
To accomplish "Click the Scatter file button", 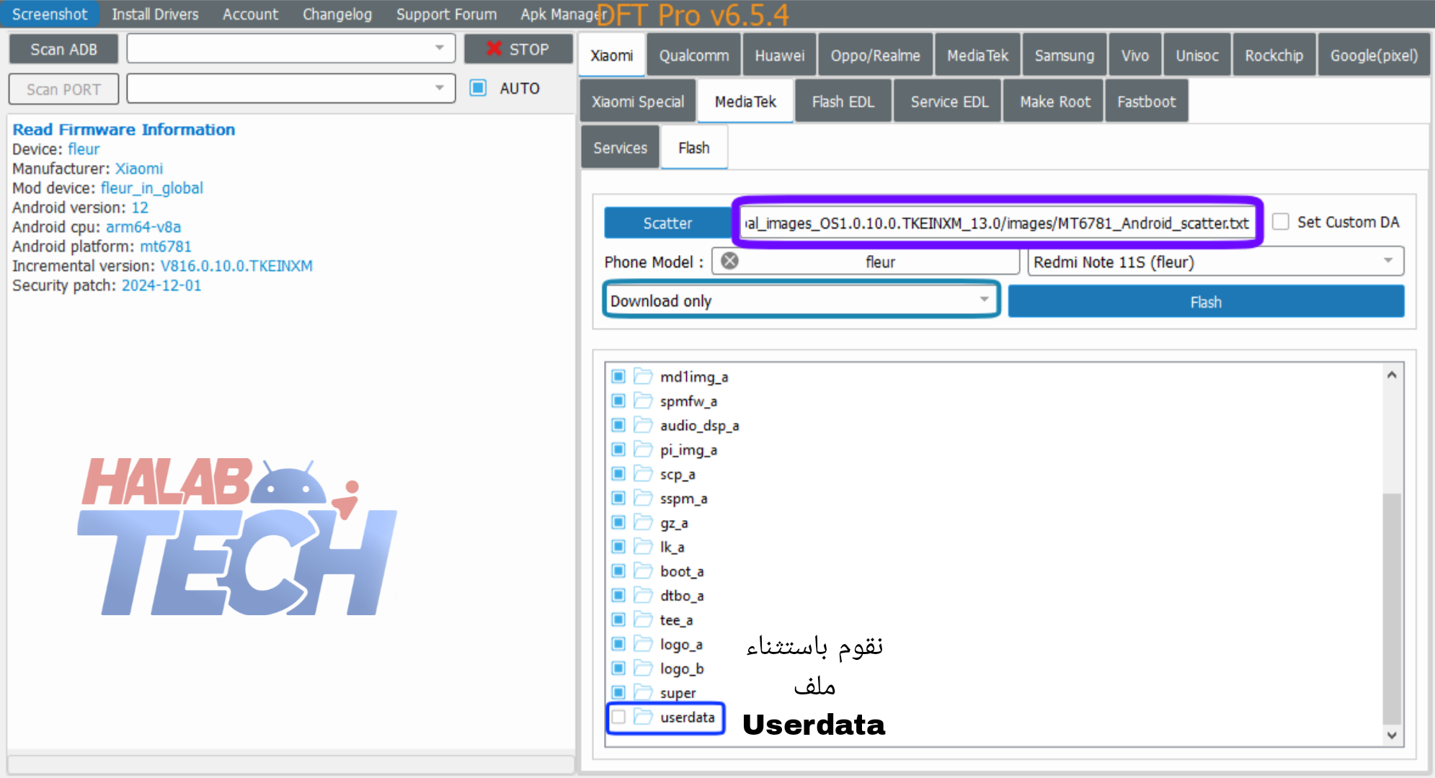I will [668, 223].
